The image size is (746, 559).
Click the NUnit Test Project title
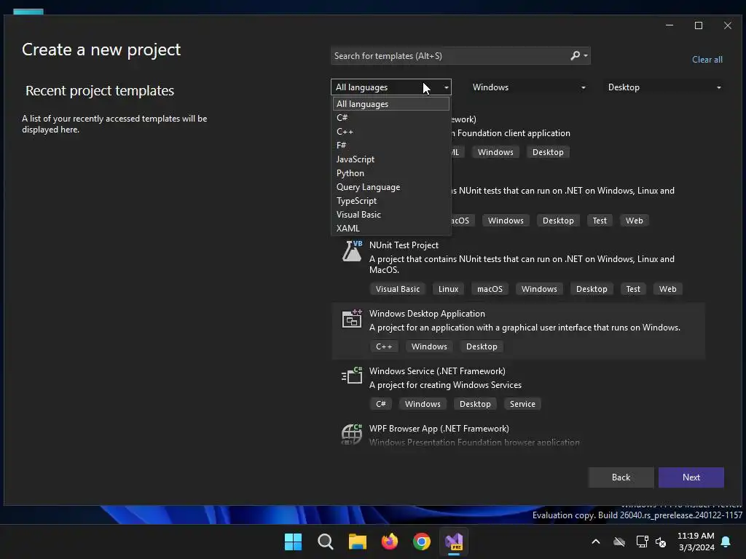tap(404, 245)
